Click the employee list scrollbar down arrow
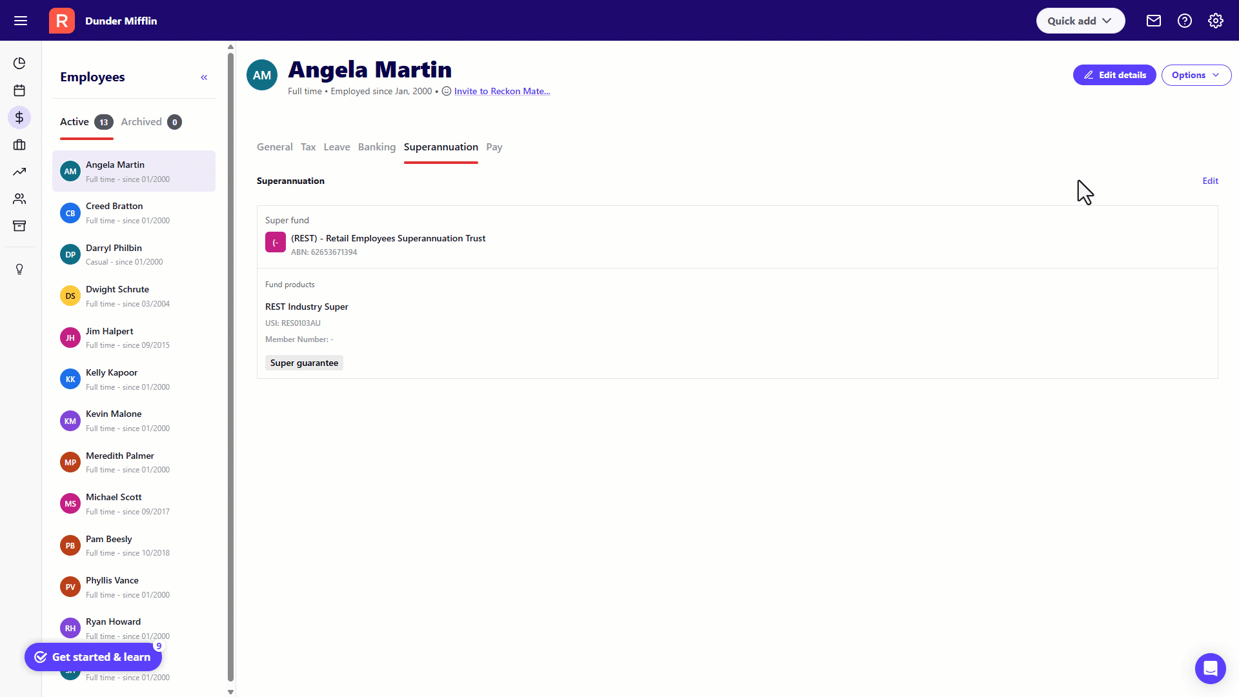The width and height of the screenshot is (1239, 697). [x=230, y=692]
